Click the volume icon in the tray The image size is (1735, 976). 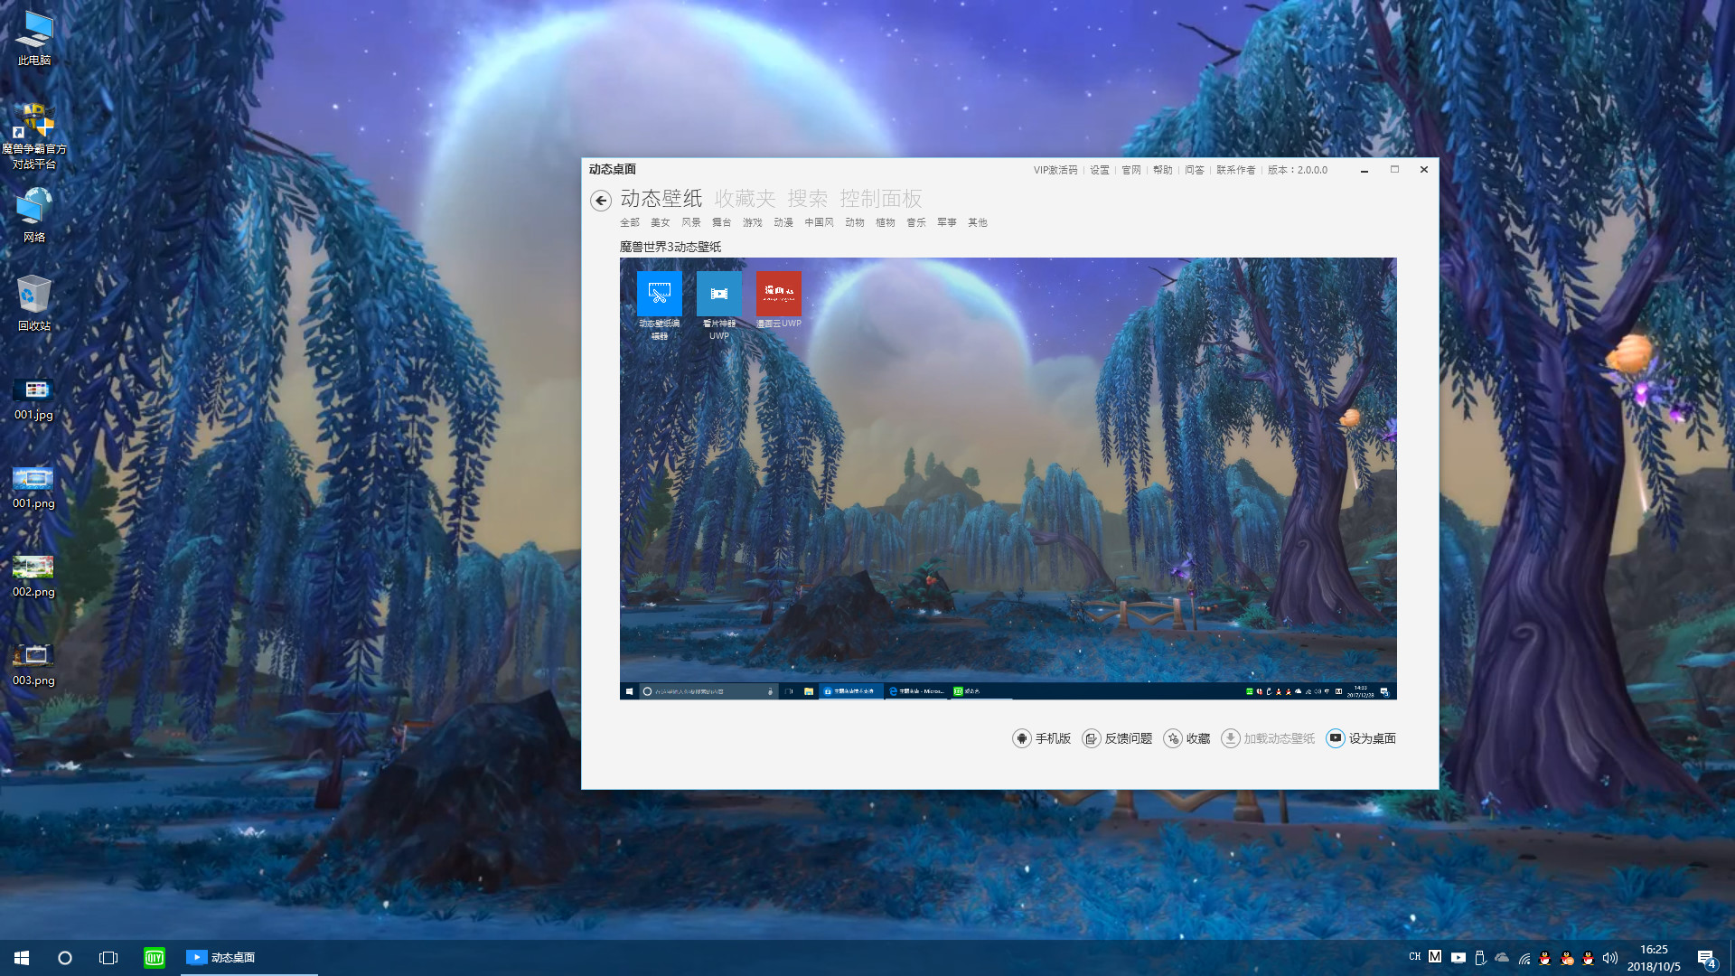[1609, 957]
